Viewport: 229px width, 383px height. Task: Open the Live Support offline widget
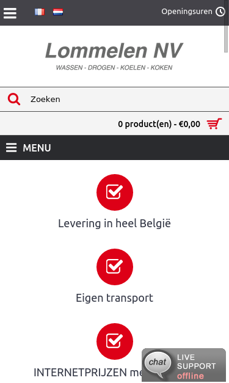pos(184,365)
